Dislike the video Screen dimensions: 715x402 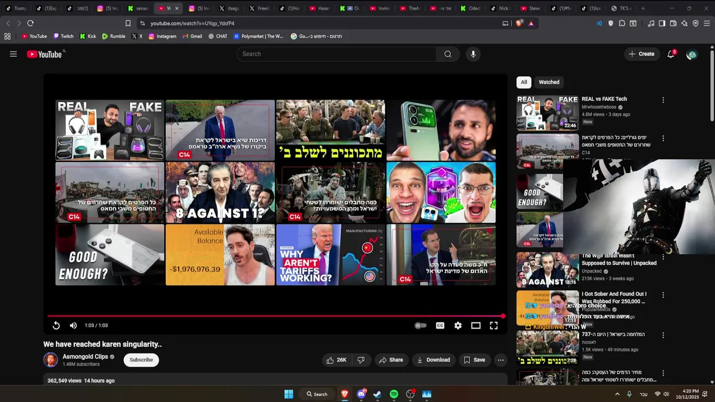click(x=361, y=360)
